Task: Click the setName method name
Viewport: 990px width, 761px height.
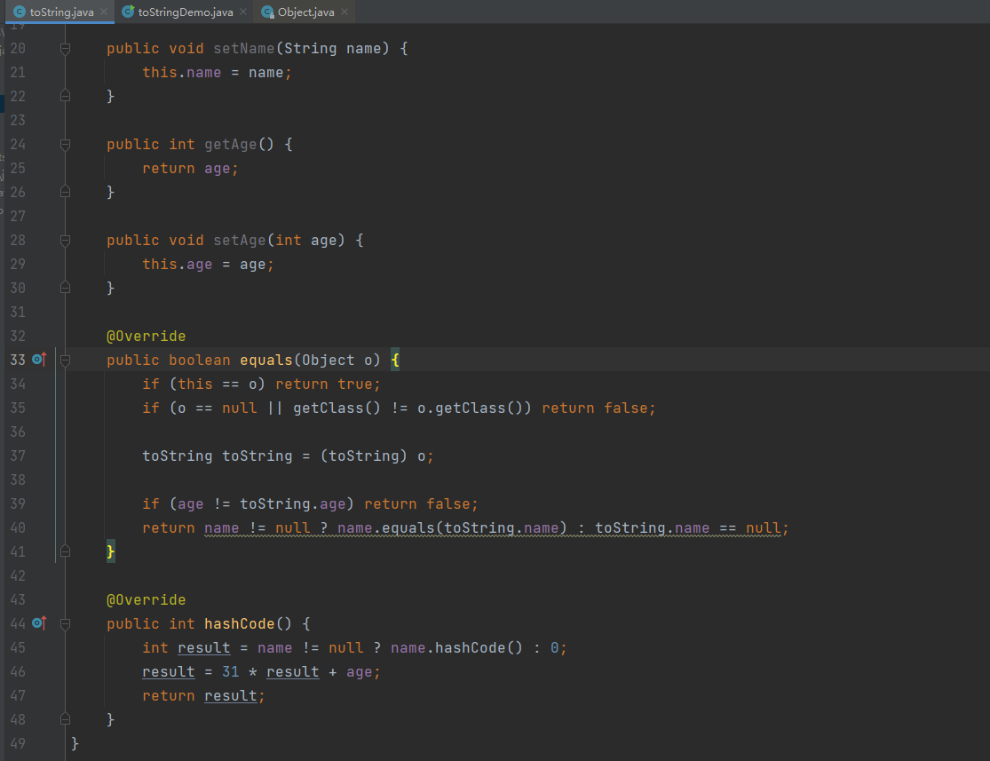Action: click(243, 49)
